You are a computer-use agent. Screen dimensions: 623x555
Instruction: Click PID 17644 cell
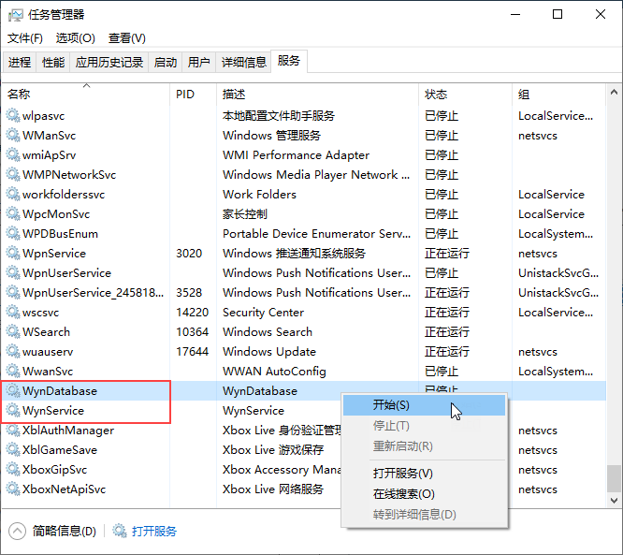[x=193, y=352]
